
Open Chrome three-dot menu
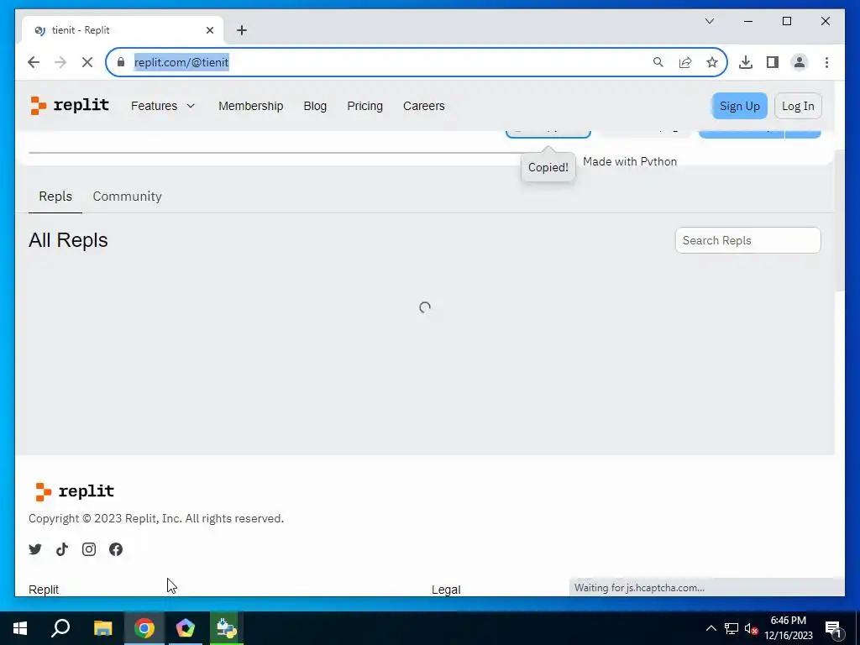click(826, 62)
